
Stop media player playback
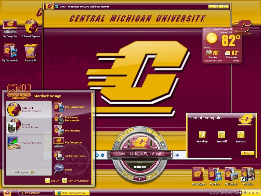(x=149, y=177)
